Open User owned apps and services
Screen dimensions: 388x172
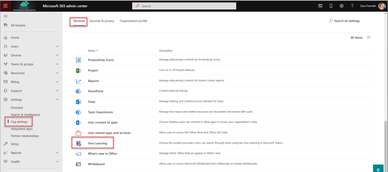[x=109, y=133]
